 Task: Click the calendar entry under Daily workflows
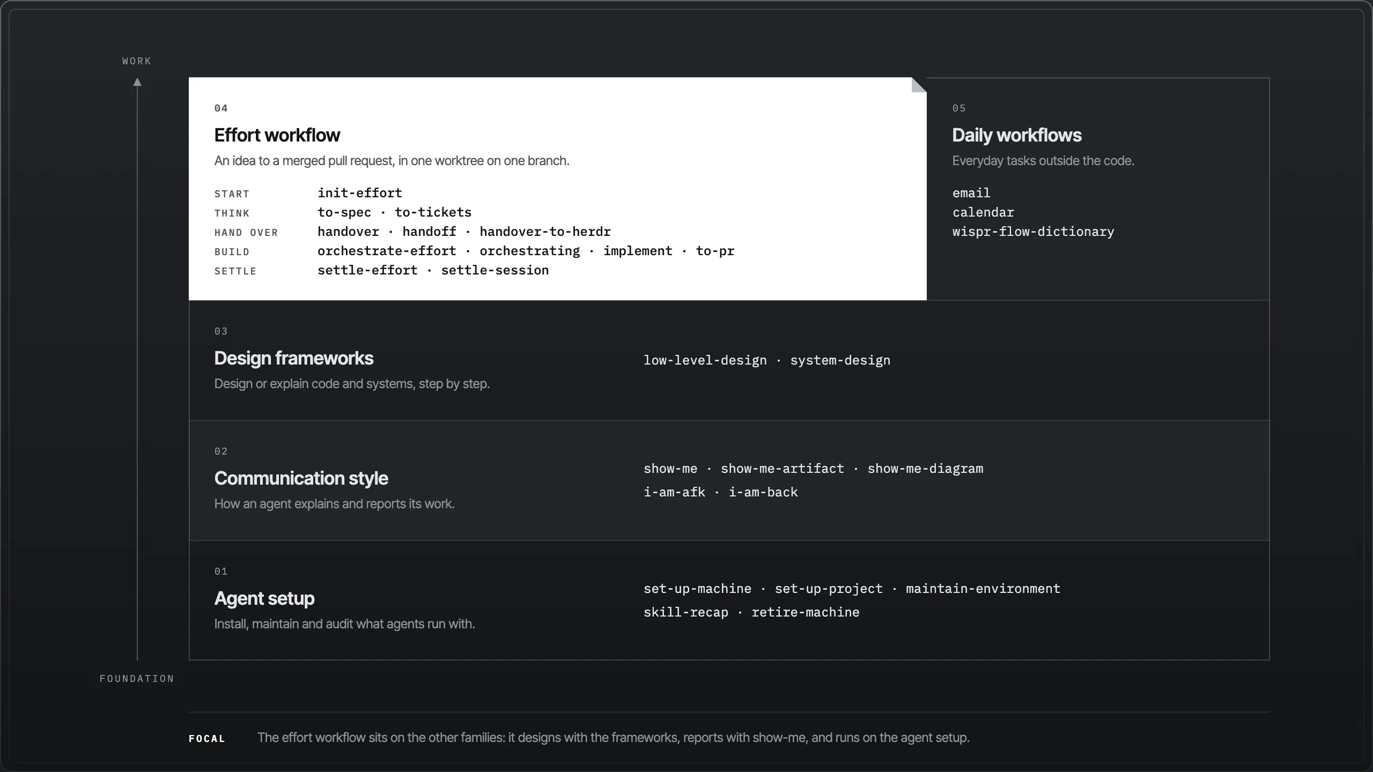(x=983, y=212)
